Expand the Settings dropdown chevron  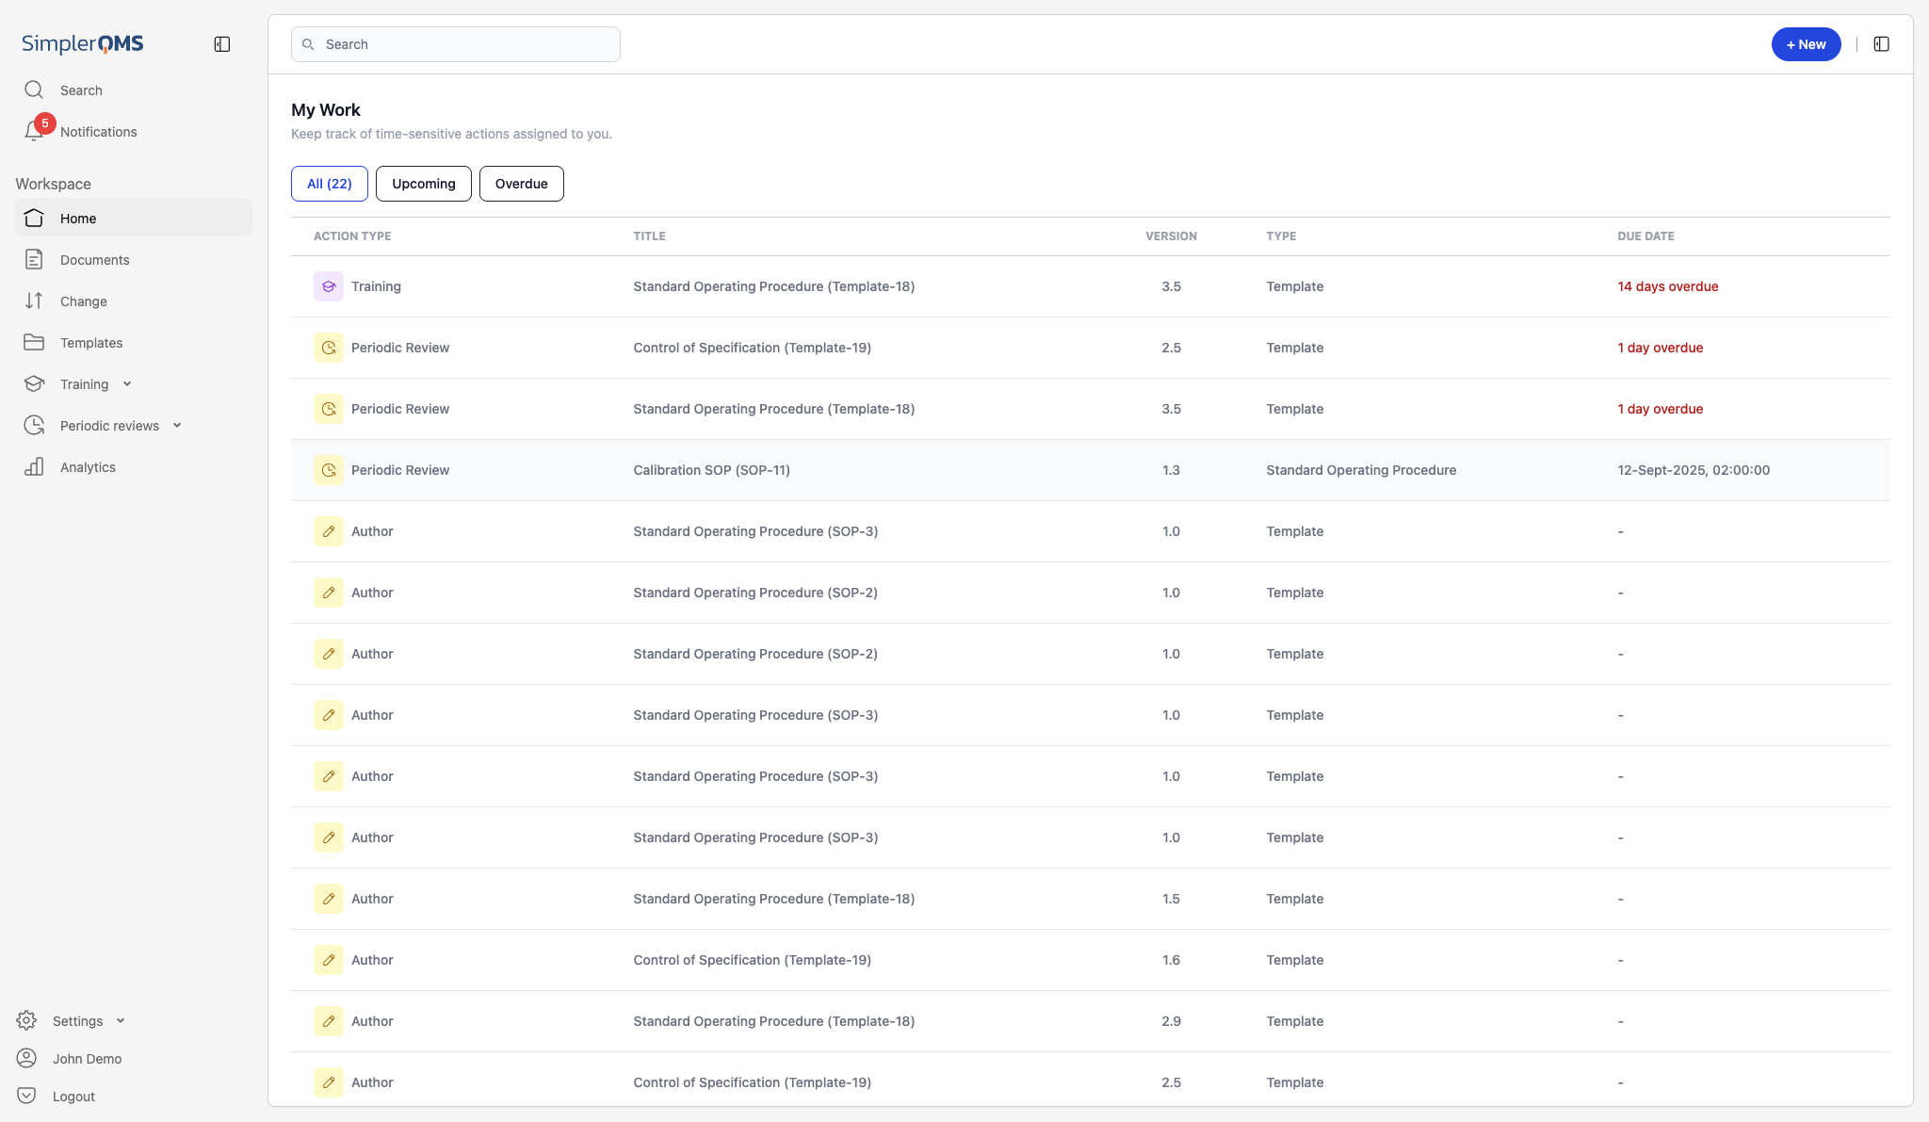coord(121,1021)
